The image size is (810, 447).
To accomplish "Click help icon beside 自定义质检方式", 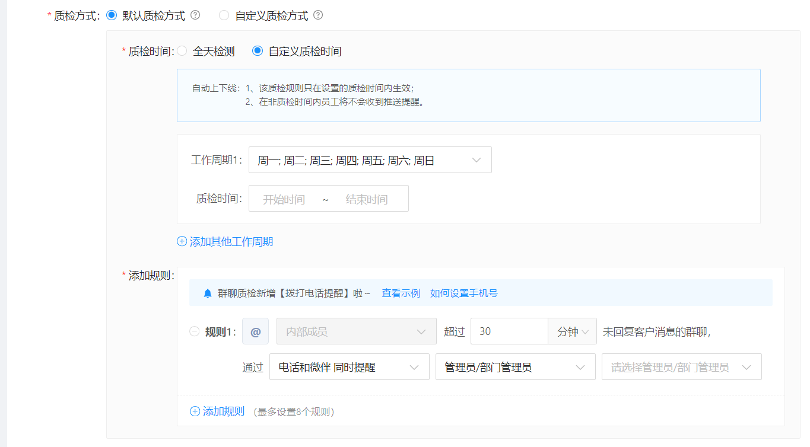I will 318,15.
